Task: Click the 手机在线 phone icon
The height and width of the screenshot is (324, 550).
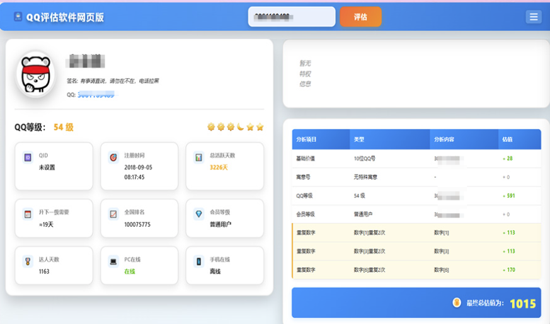Action: click(x=198, y=261)
